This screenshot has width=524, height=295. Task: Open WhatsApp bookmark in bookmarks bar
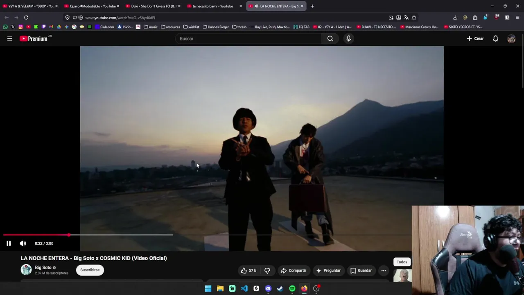[5, 27]
